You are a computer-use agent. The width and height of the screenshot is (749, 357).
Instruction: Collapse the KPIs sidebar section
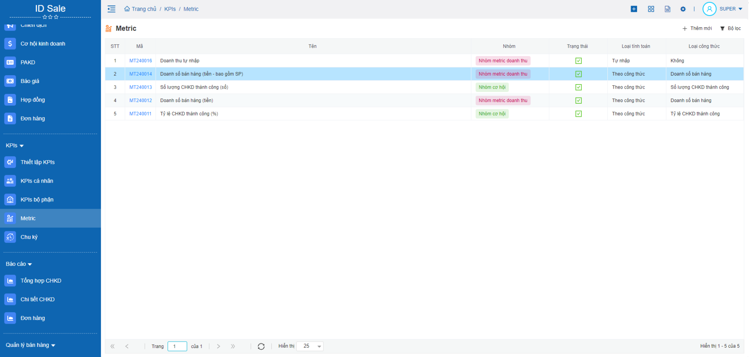15,146
